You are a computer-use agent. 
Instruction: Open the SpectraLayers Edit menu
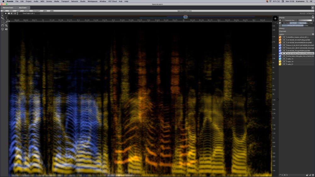[x=4, y=11]
